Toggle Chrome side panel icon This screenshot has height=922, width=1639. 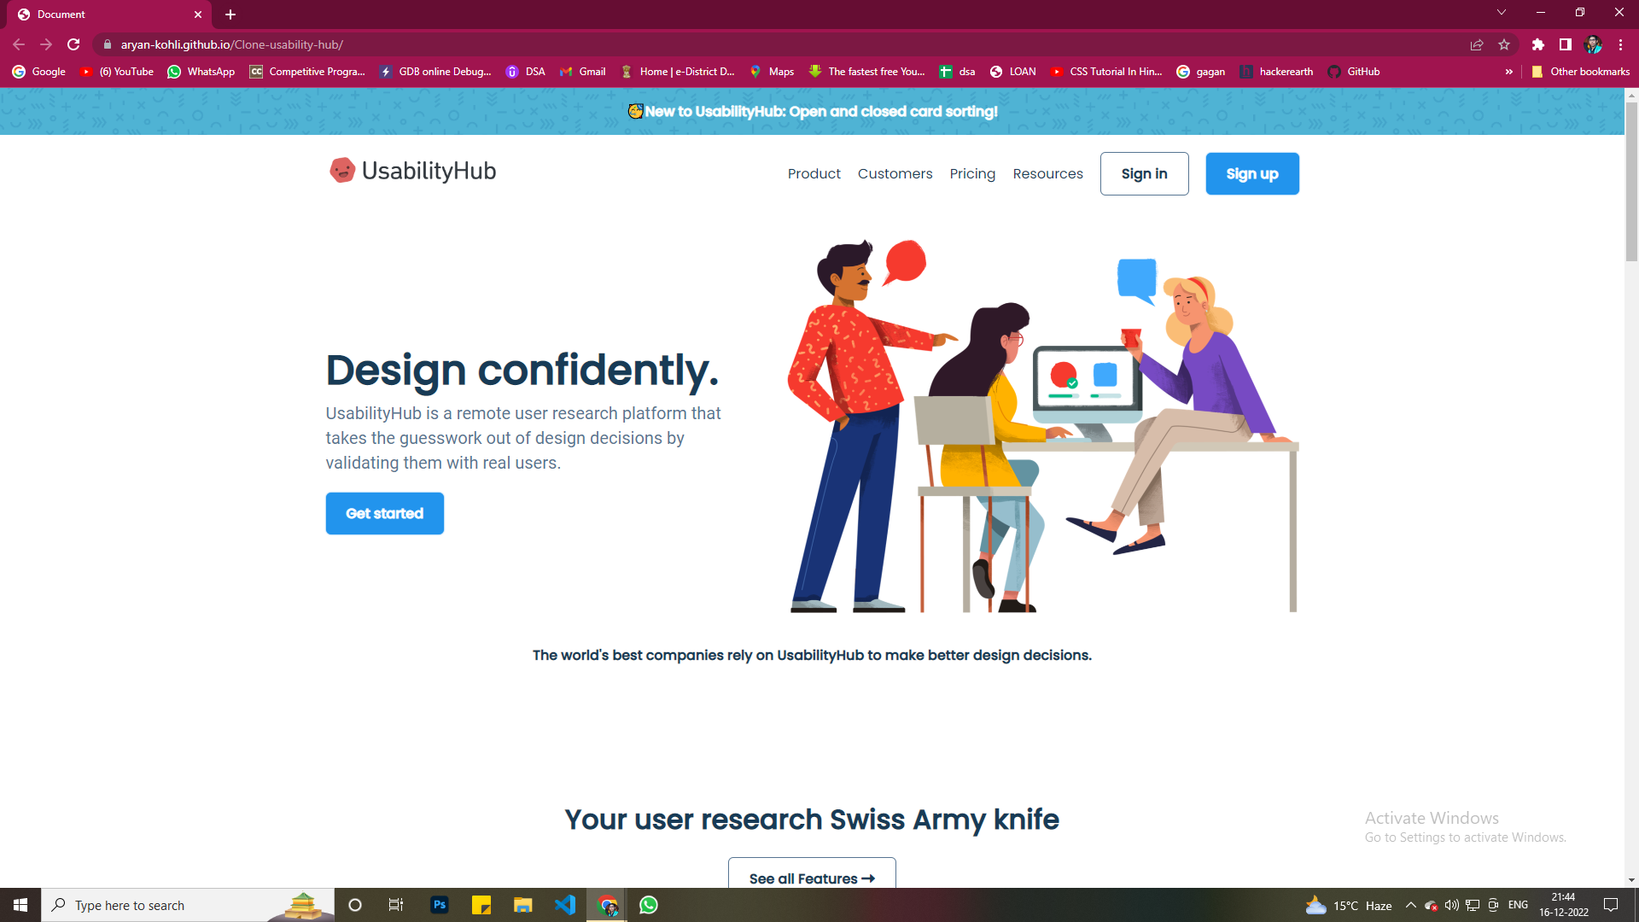coord(1566,44)
